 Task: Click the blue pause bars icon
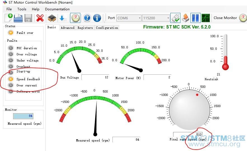[x=195, y=18]
